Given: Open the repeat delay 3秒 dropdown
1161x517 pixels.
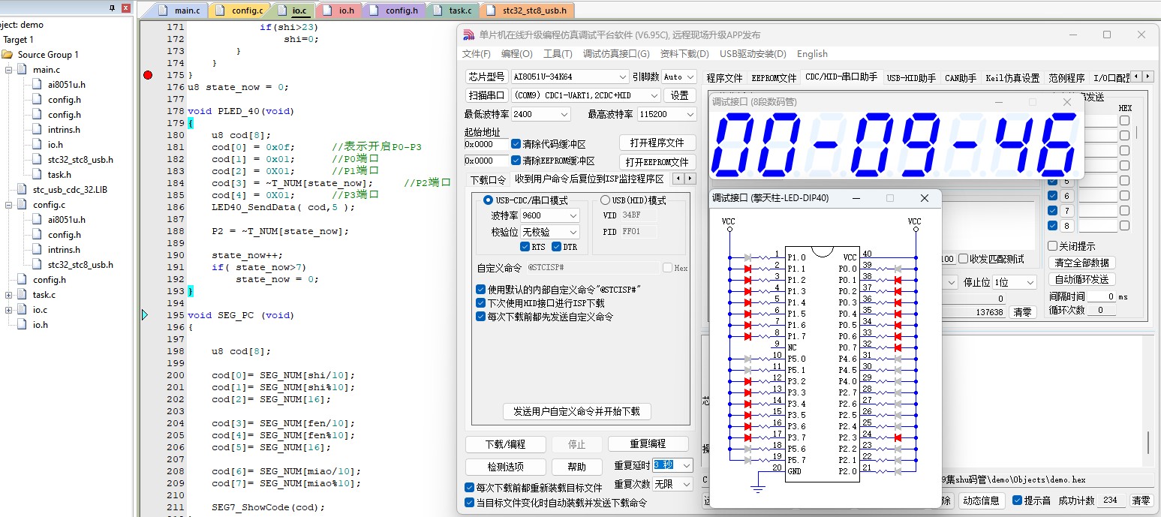Looking at the screenshot, I should 686,465.
